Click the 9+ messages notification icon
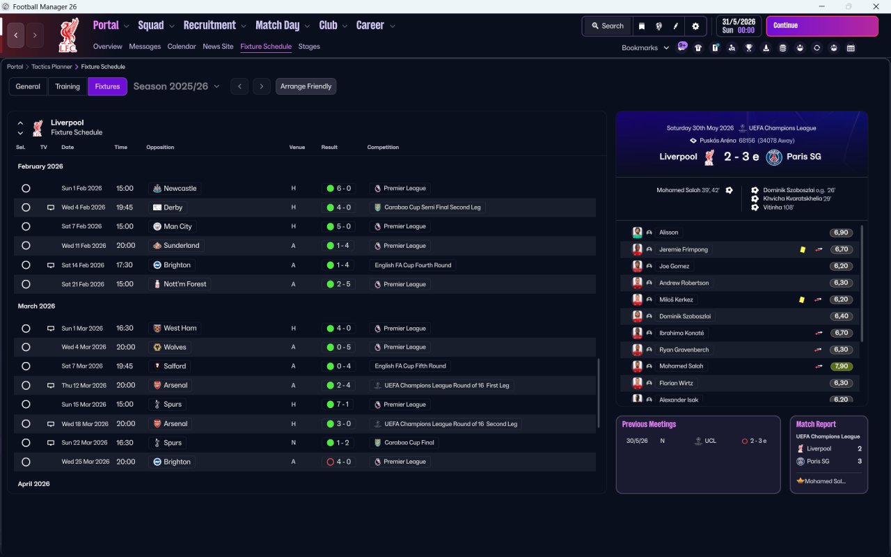The image size is (891, 557). [682, 47]
